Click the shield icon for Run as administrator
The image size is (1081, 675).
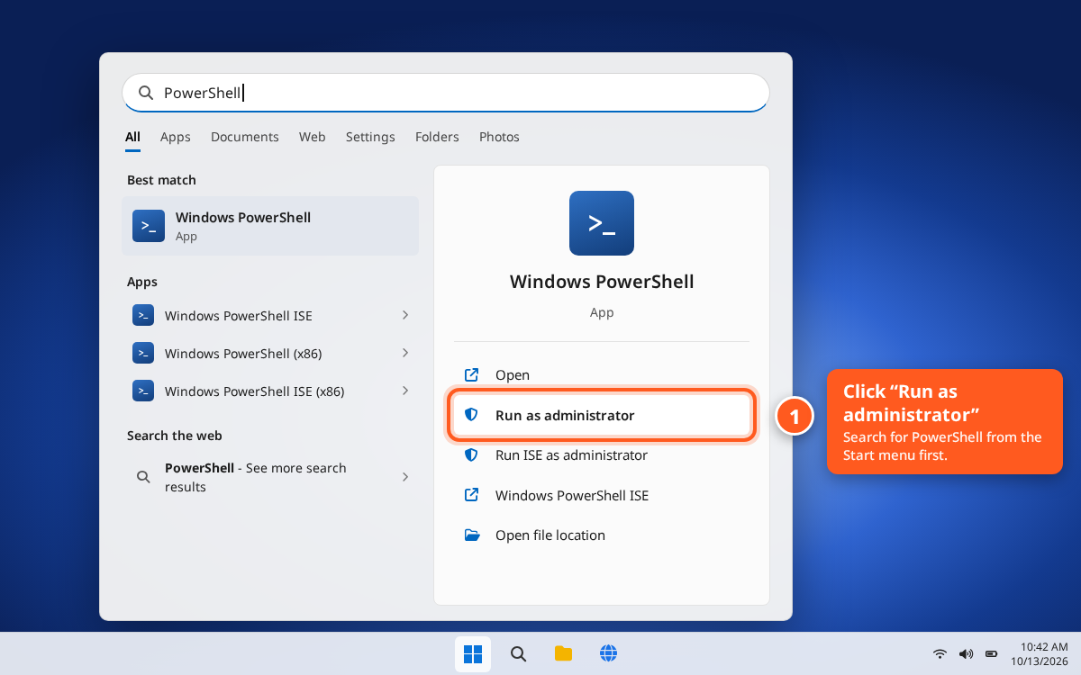point(471,415)
